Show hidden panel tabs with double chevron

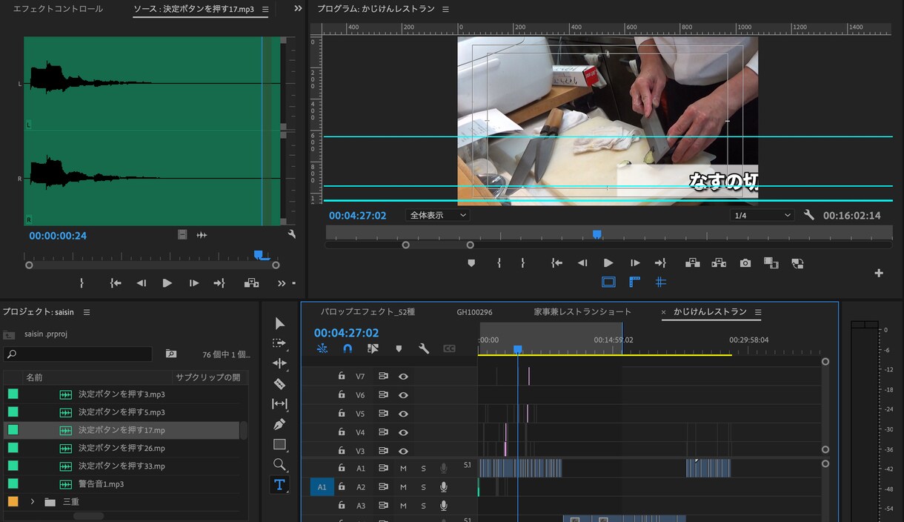[298, 9]
